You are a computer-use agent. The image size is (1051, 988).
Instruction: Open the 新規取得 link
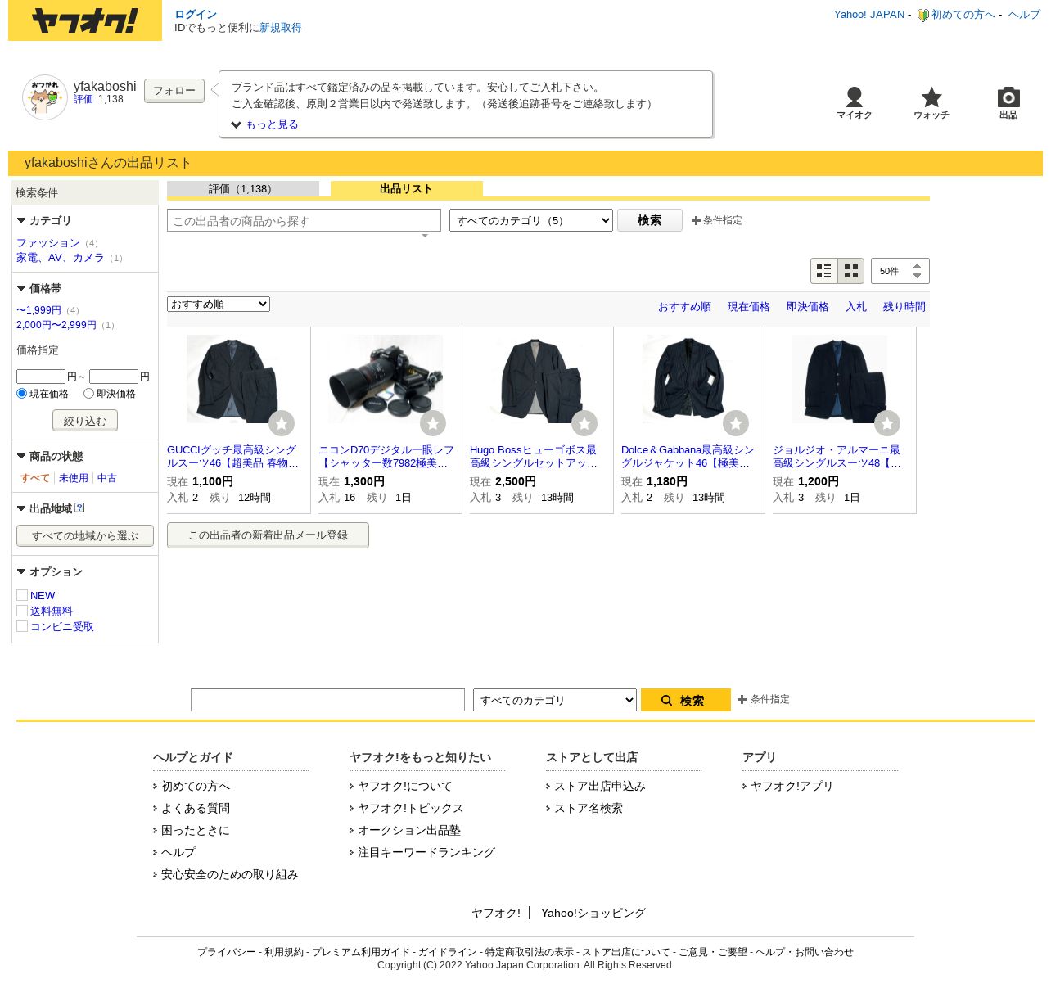coord(281,28)
